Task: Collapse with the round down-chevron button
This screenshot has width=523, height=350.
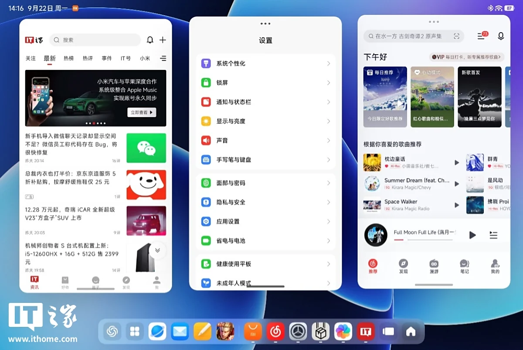Action: click(x=157, y=250)
